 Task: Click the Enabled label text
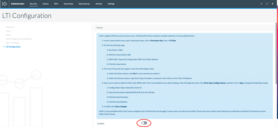(x=101, y=123)
